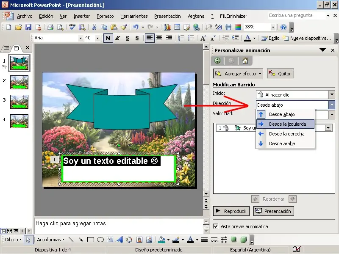Click the font color A swatch
Screen dimensions: 339x254
tap(247, 38)
